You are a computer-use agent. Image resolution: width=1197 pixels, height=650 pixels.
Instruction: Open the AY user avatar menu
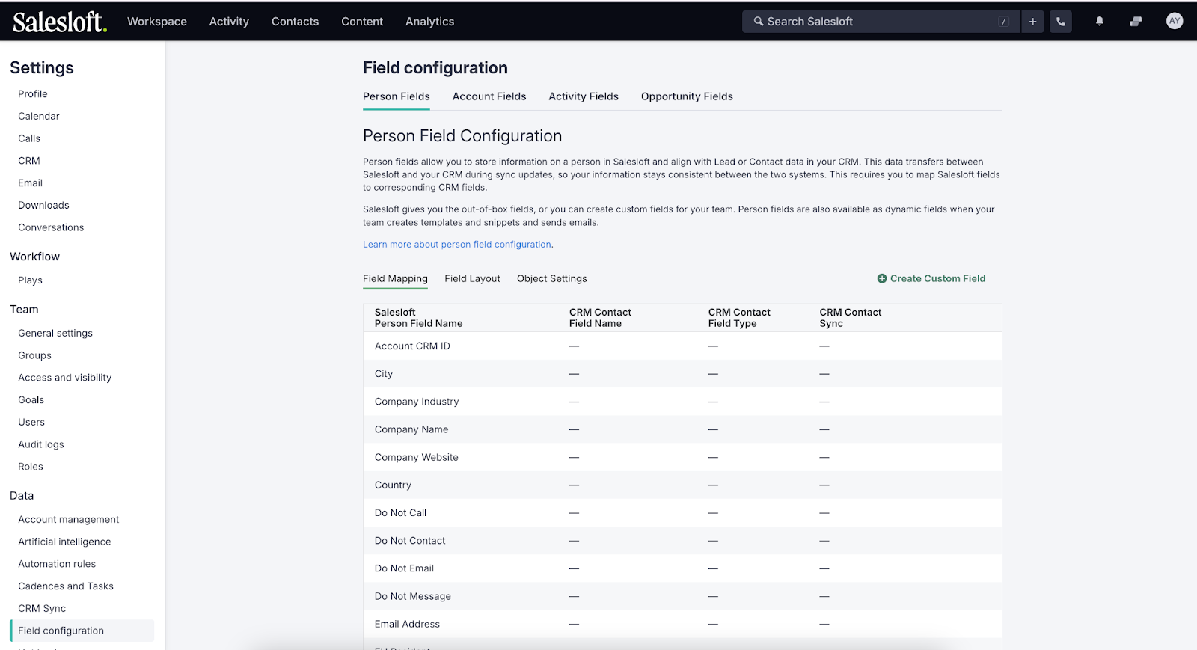tap(1175, 21)
